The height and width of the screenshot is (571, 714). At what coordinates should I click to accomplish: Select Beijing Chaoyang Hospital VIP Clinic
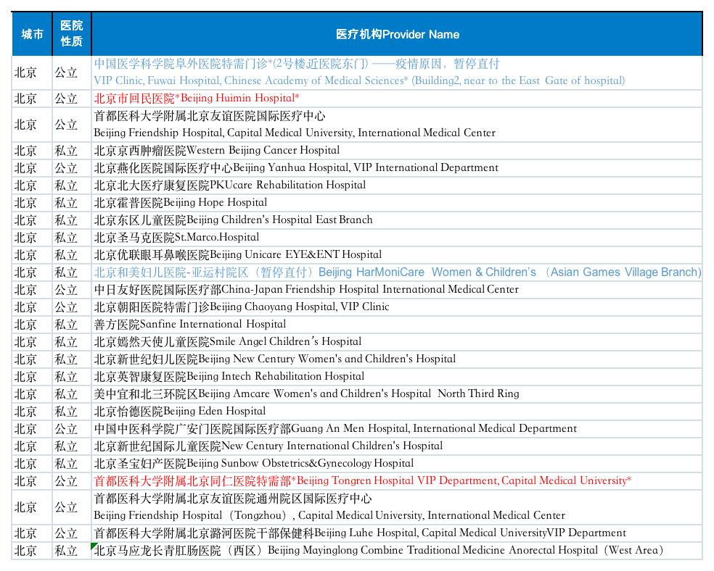pos(397,307)
